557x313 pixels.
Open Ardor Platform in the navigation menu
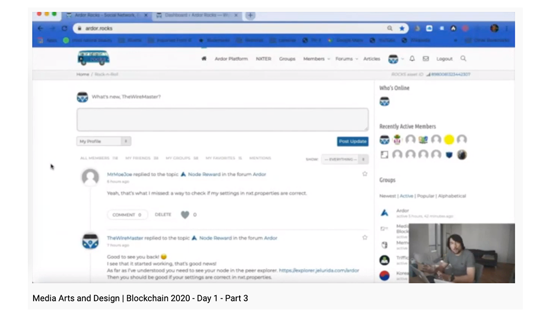(x=232, y=59)
